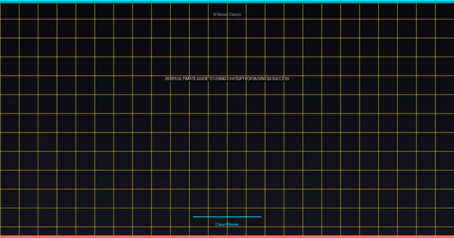454x238 pixels.
Task: Open the ClearAINews link
Action: (x=227, y=224)
